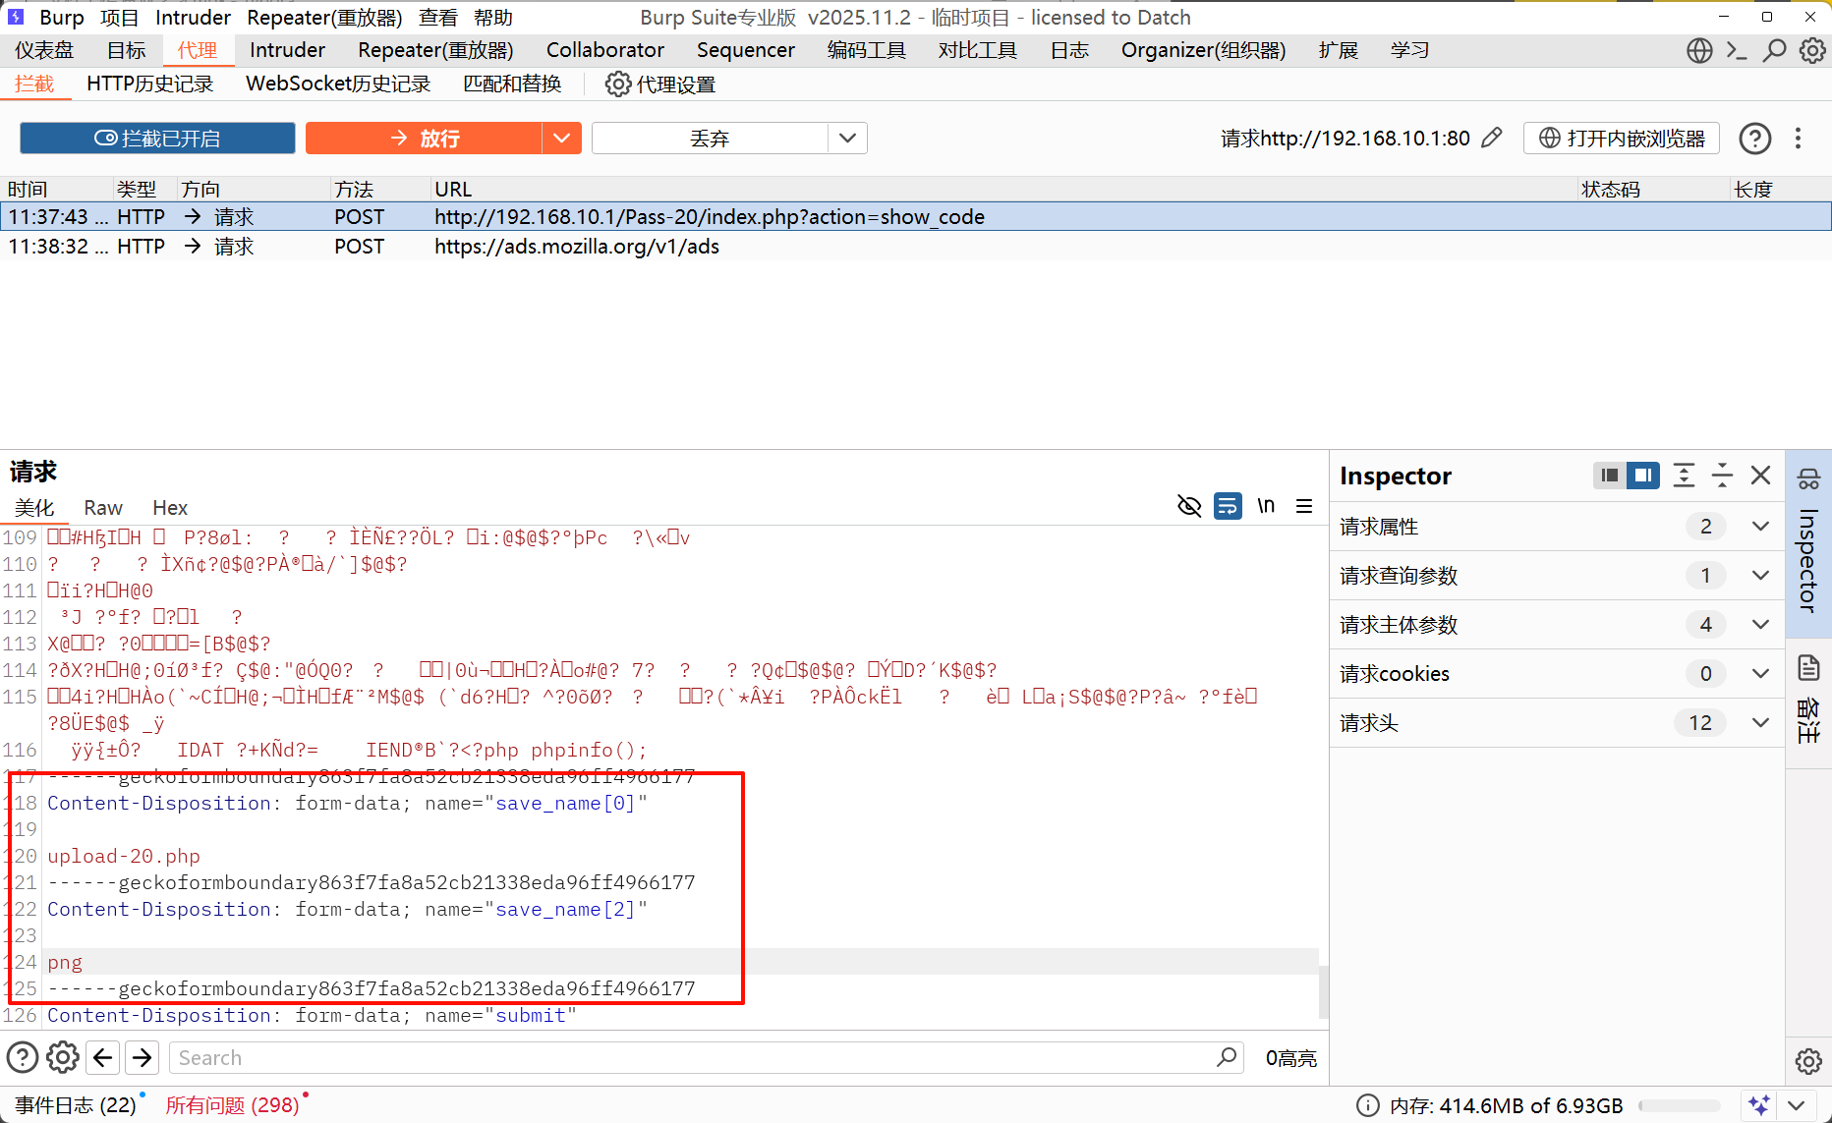The width and height of the screenshot is (1832, 1123).
Task: Open the side panel settings gear at bottom right
Action: click(x=1808, y=1061)
